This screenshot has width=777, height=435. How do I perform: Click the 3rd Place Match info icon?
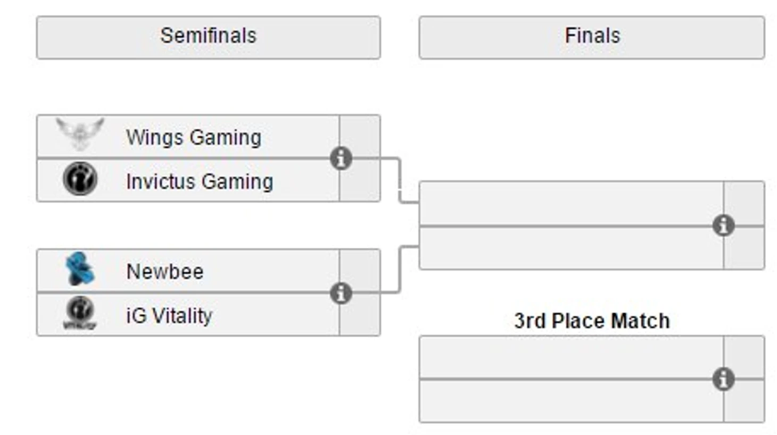(723, 379)
